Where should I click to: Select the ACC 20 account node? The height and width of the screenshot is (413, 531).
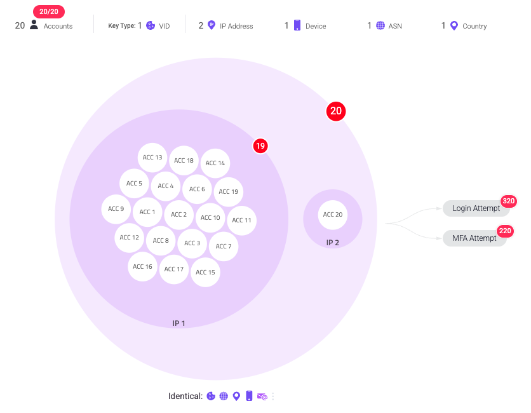coord(333,215)
